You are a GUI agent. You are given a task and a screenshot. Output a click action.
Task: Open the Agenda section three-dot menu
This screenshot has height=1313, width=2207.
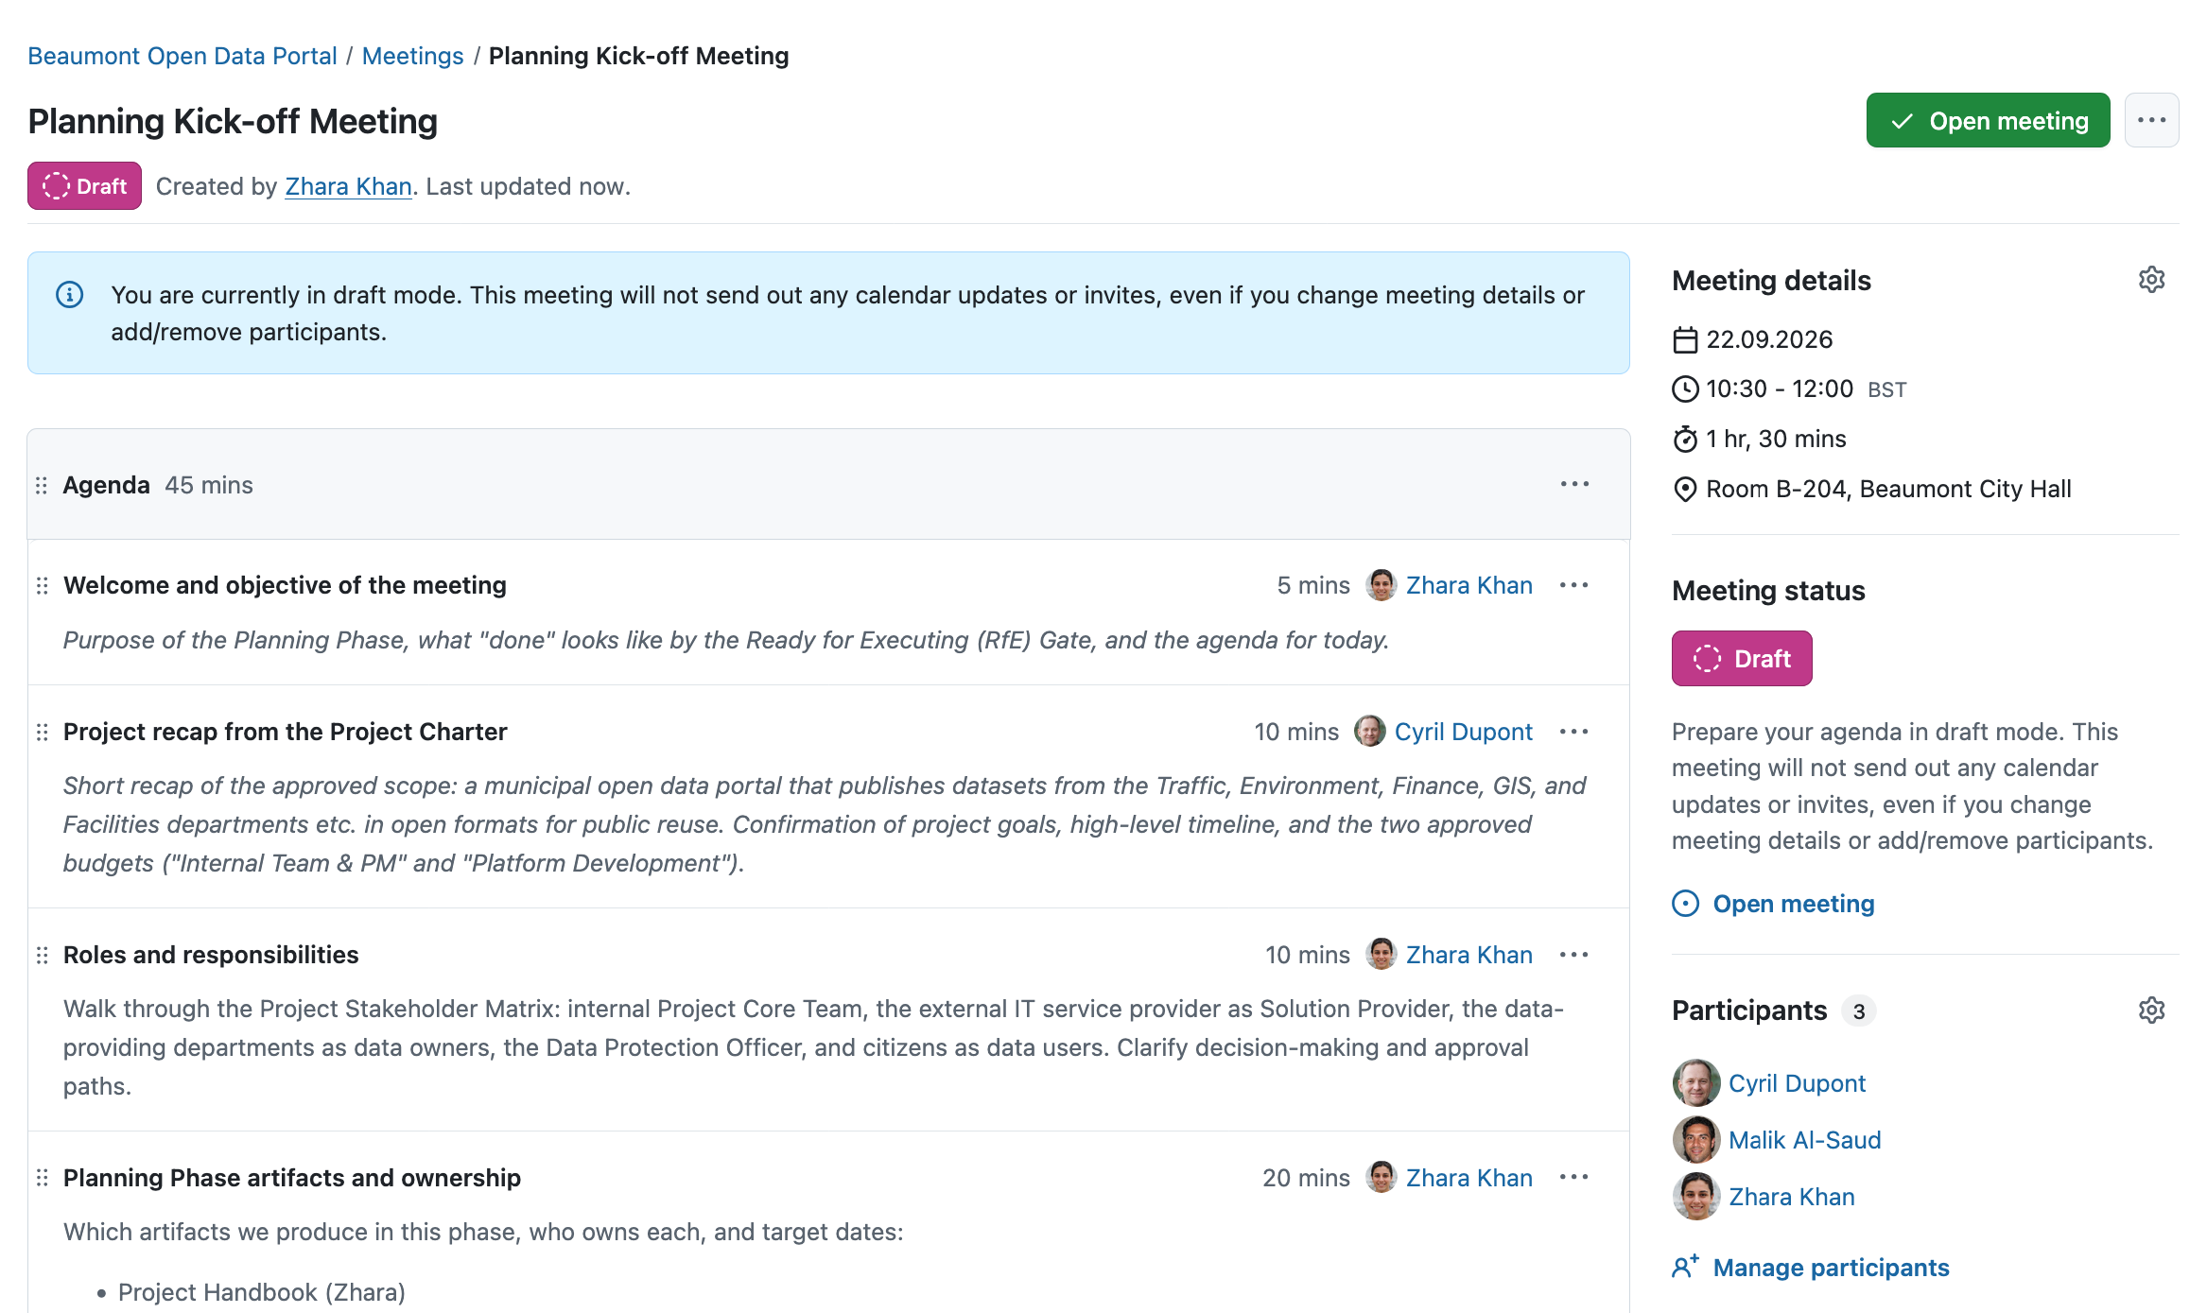[x=1574, y=484]
